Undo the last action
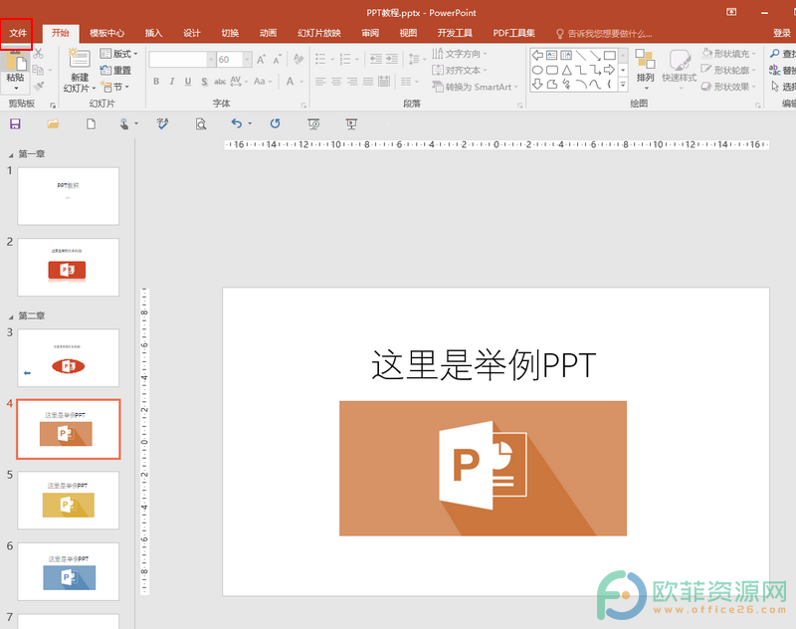796x629 pixels. click(x=237, y=123)
